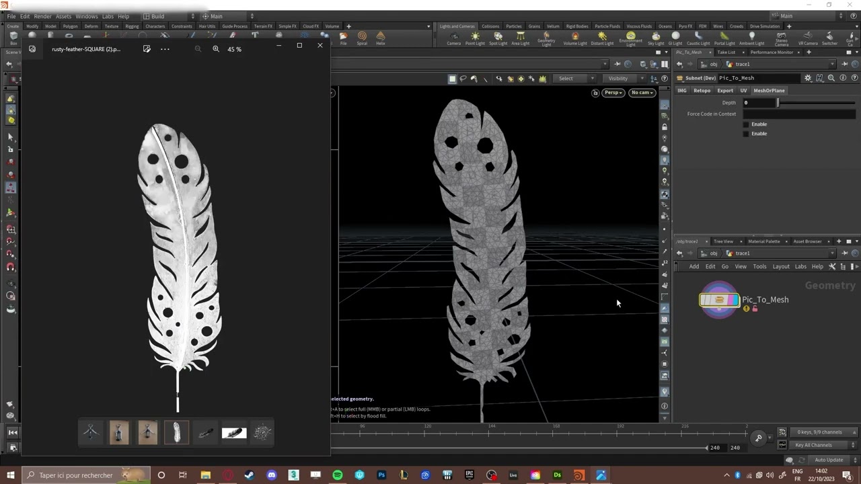Select the Pic_To_Mesh node in network
Screen dimensions: 861x484
point(719,300)
